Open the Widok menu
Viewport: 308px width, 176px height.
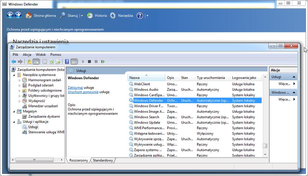(41, 55)
